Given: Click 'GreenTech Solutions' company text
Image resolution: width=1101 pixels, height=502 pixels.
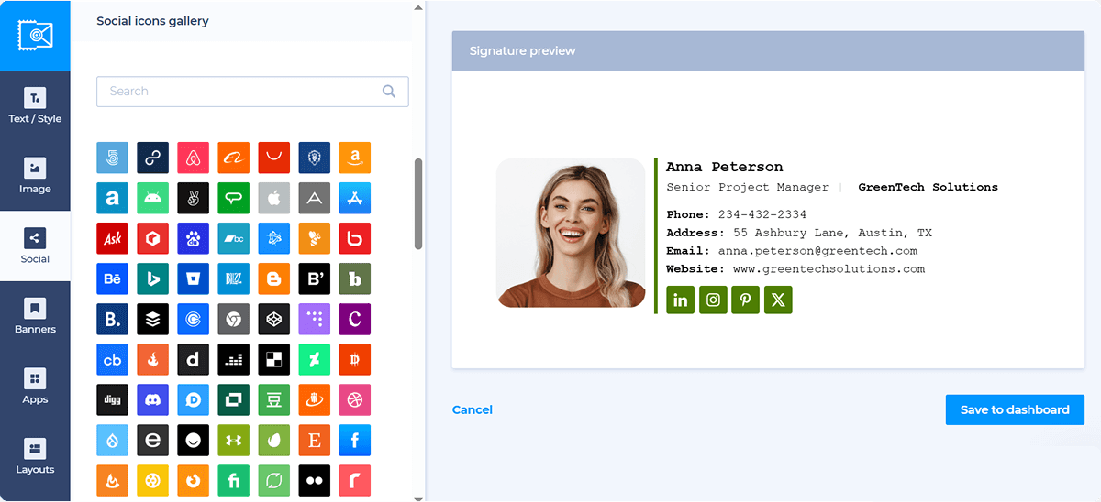Looking at the screenshot, I should pyautogui.click(x=928, y=187).
